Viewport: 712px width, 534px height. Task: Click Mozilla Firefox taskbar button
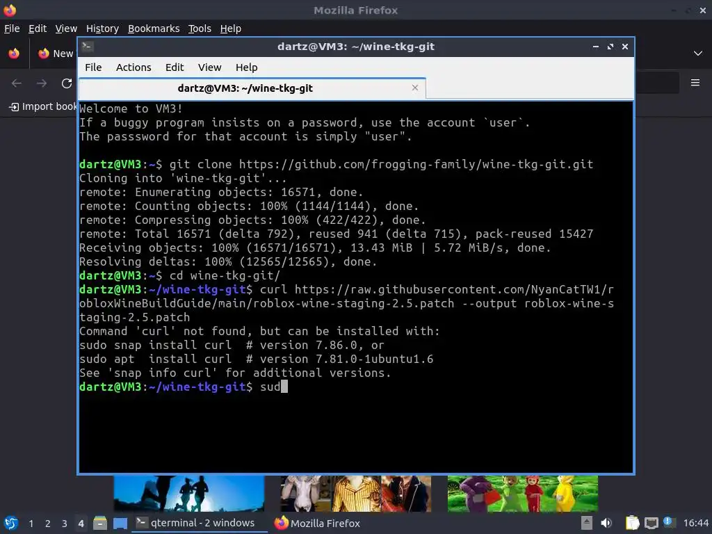coord(318,523)
